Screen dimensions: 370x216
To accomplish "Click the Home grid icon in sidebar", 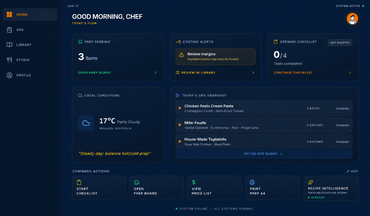I will pos(9,14).
